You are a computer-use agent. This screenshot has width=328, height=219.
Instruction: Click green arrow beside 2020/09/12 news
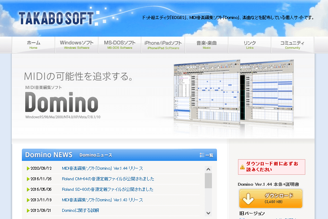point(28,168)
